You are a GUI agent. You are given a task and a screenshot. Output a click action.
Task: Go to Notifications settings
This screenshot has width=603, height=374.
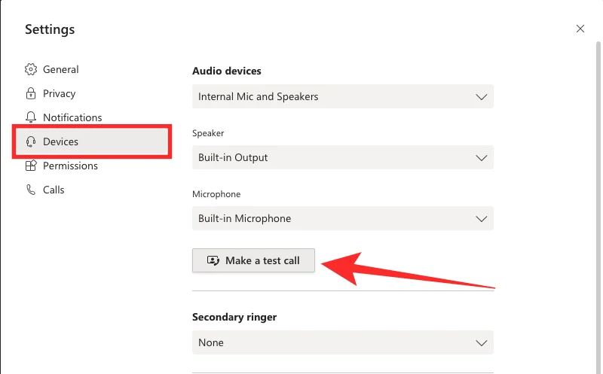pyautogui.click(x=72, y=117)
